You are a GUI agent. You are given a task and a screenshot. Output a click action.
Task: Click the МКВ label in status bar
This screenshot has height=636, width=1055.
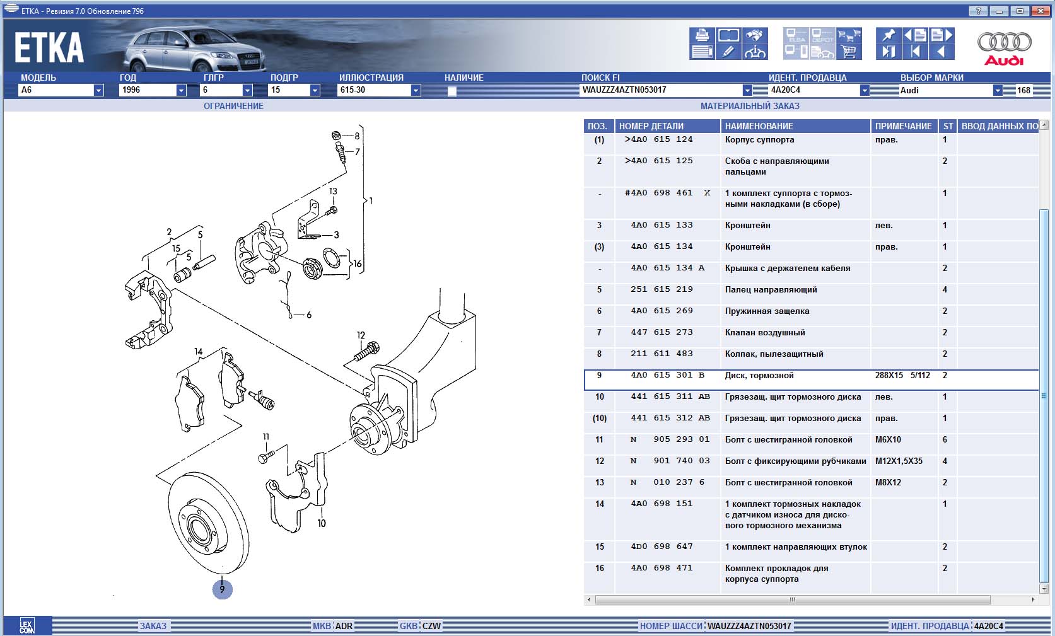coord(322,626)
